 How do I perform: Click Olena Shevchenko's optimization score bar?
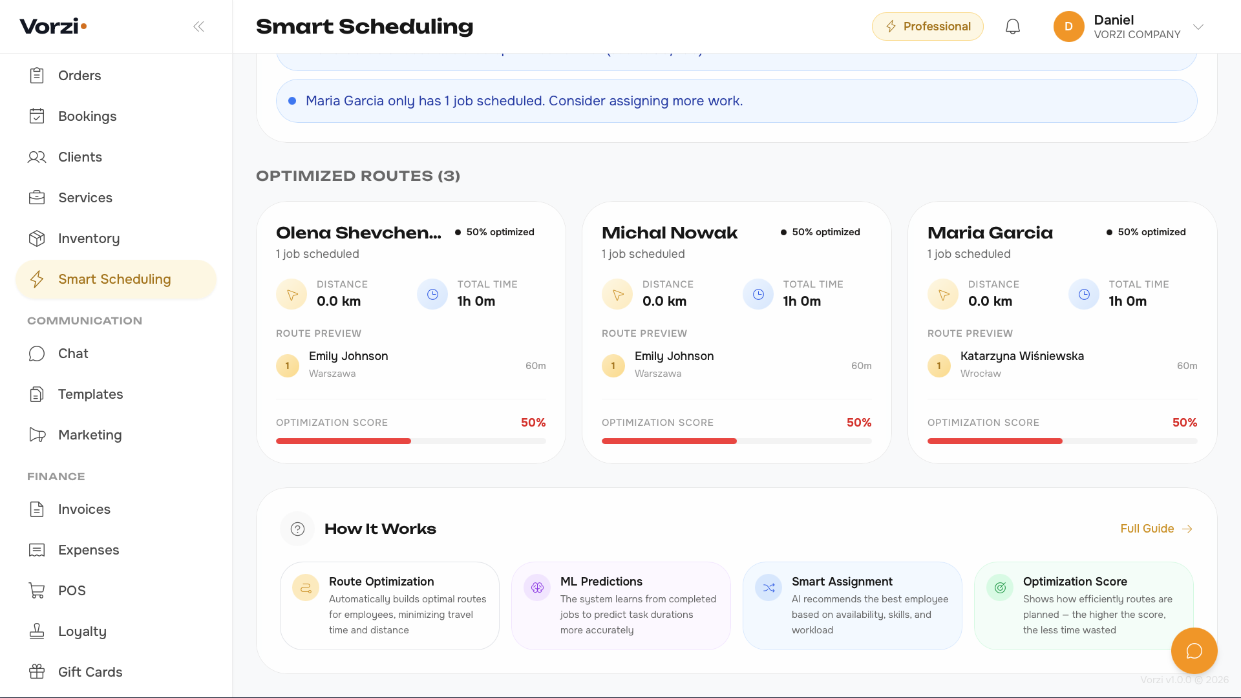click(x=411, y=441)
